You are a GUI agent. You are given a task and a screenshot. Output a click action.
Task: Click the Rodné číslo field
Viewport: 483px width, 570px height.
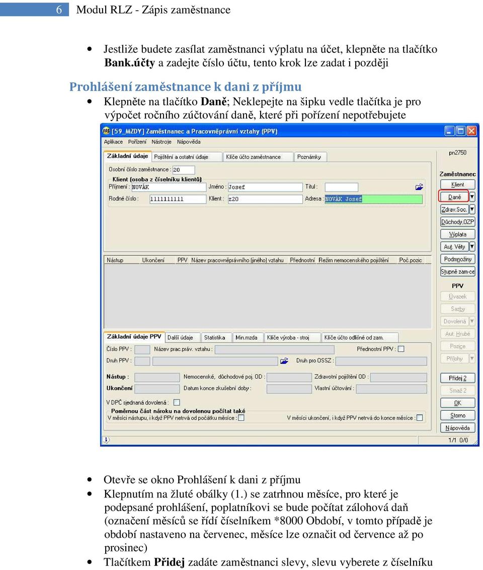(x=178, y=199)
